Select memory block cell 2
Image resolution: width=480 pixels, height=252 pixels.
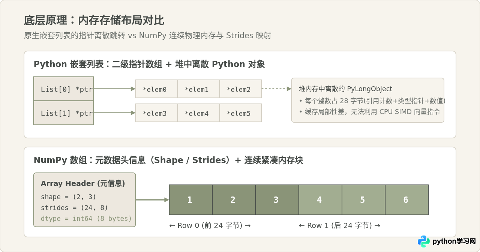coord(234,200)
